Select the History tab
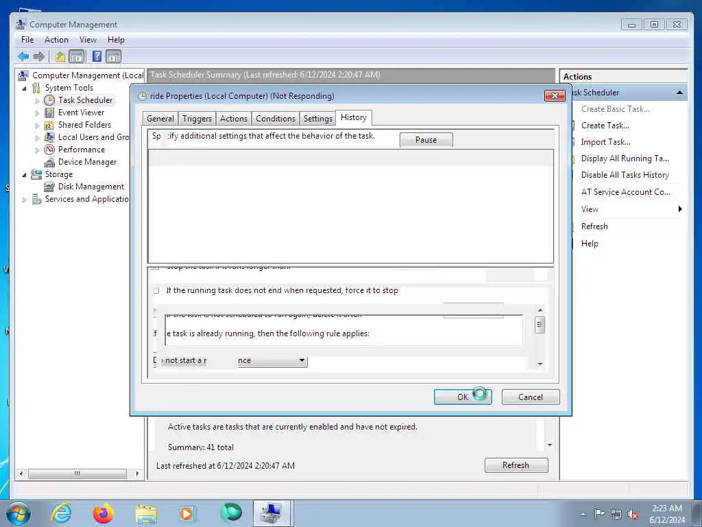This screenshot has width=702, height=527. click(354, 117)
